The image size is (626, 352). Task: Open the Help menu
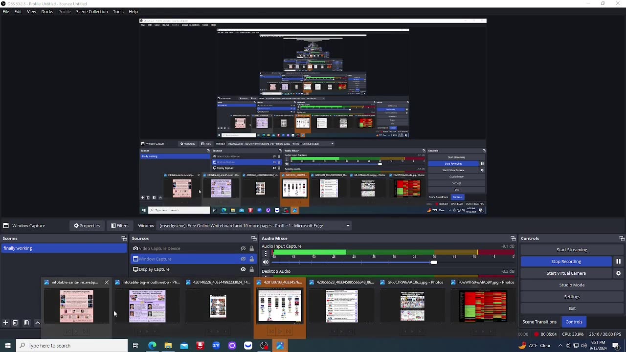tap(133, 11)
